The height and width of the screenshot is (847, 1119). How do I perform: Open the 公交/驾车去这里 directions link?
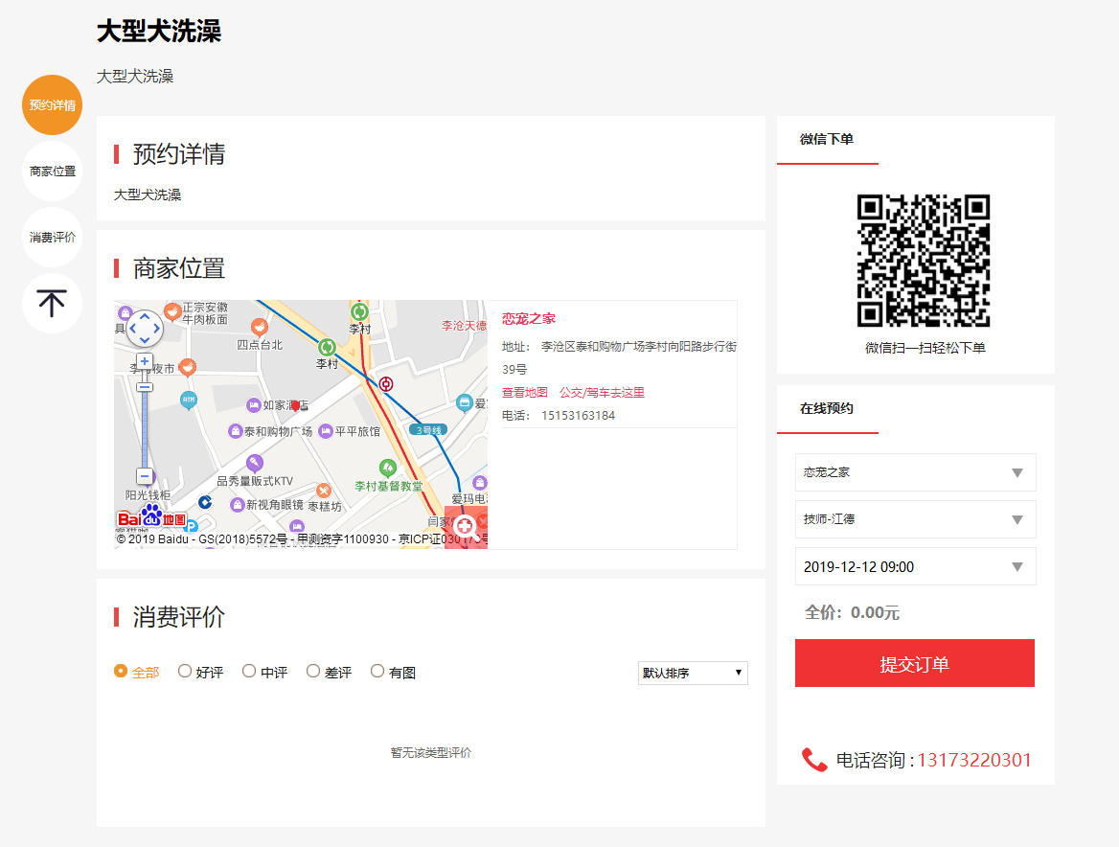[602, 393]
